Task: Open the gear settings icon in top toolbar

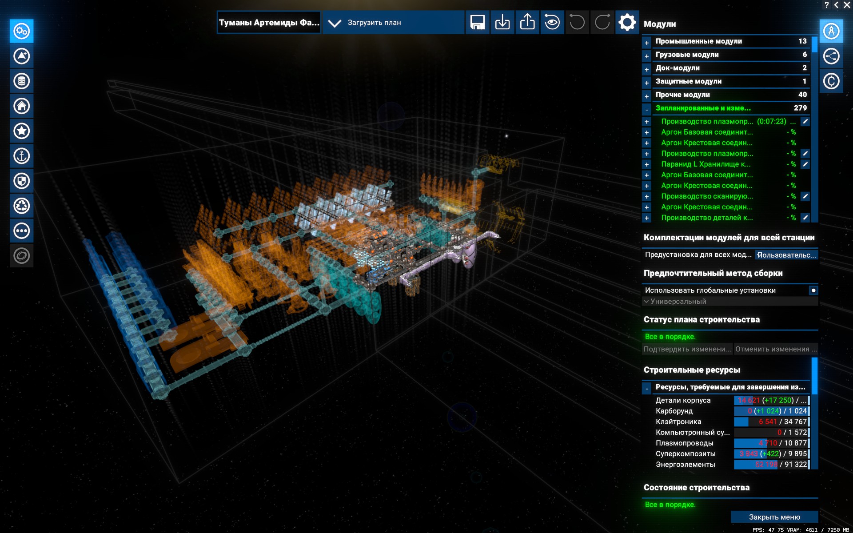Action: tap(627, 22)
